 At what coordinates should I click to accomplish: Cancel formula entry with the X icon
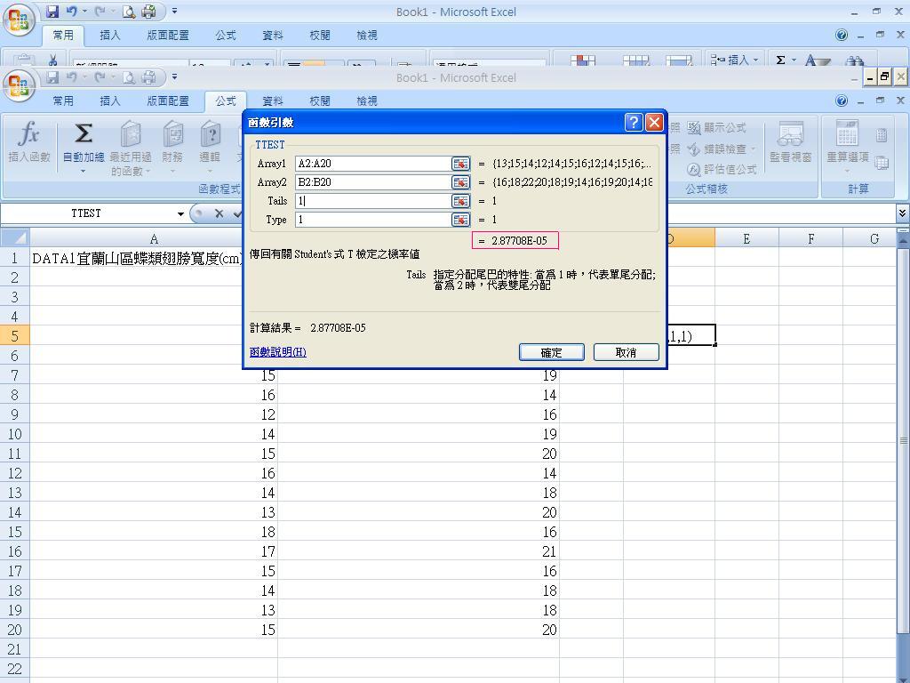[x=219, y=213]
